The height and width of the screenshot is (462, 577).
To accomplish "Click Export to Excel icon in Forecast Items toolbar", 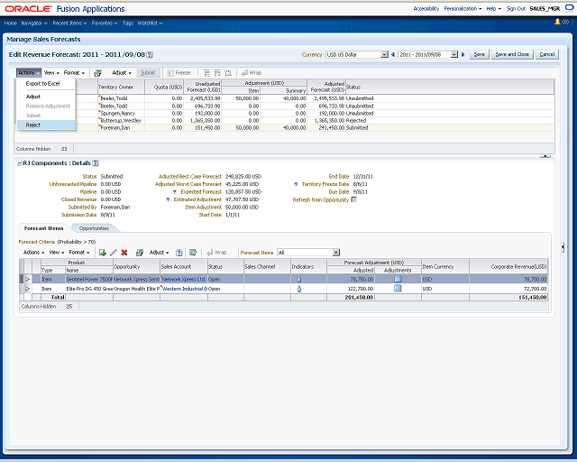I will click(140, 253).
